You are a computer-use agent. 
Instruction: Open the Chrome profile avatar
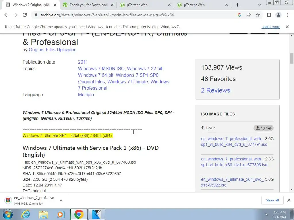point(278,15)
